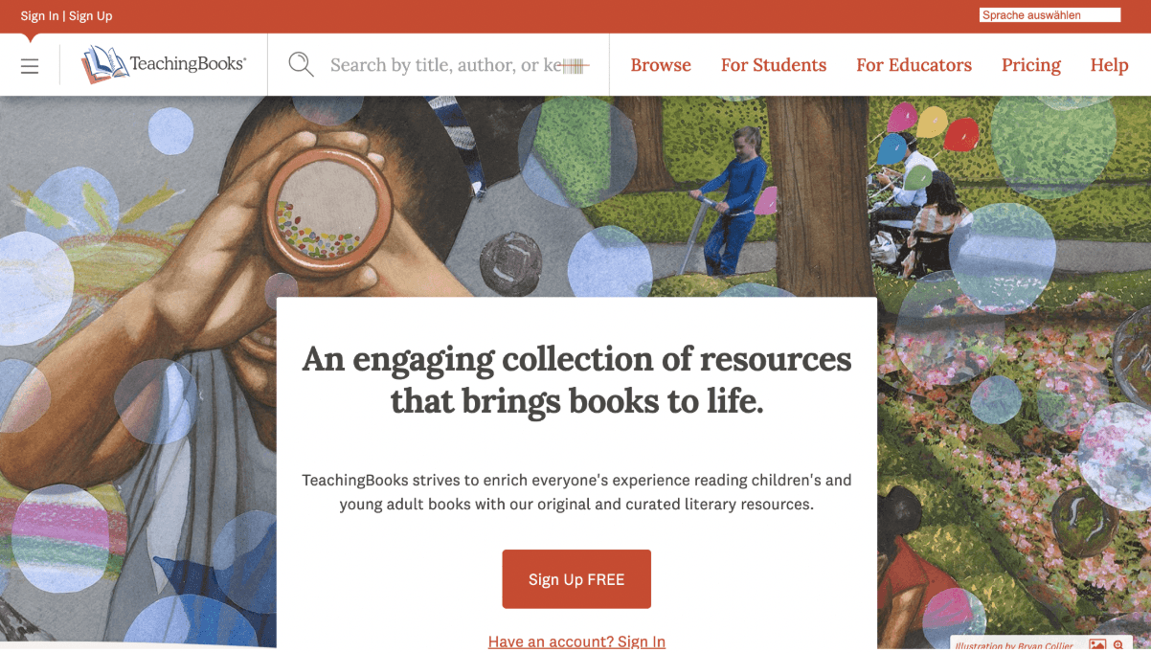
Task: Open the Sprache auswählen language selector
Action: pyautogui.click(x=1049, y=14)
